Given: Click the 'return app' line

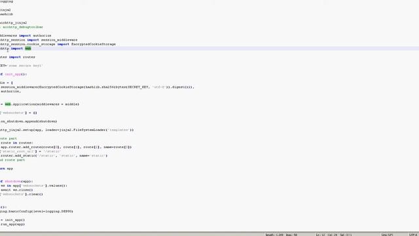Looking at the screenshot, I should point(7,168).
